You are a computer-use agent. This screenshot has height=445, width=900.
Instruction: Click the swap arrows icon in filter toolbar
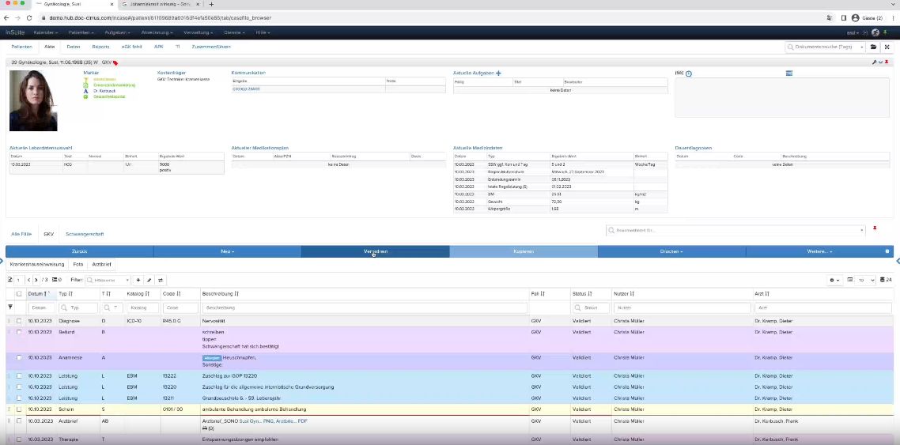coord(161,280)
